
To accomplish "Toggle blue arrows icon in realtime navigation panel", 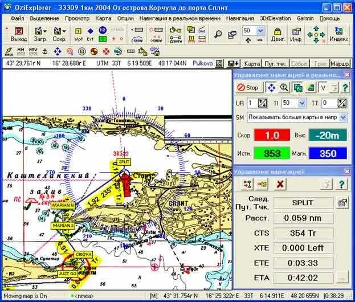I will pyautogui.click(x=271, y=88).
